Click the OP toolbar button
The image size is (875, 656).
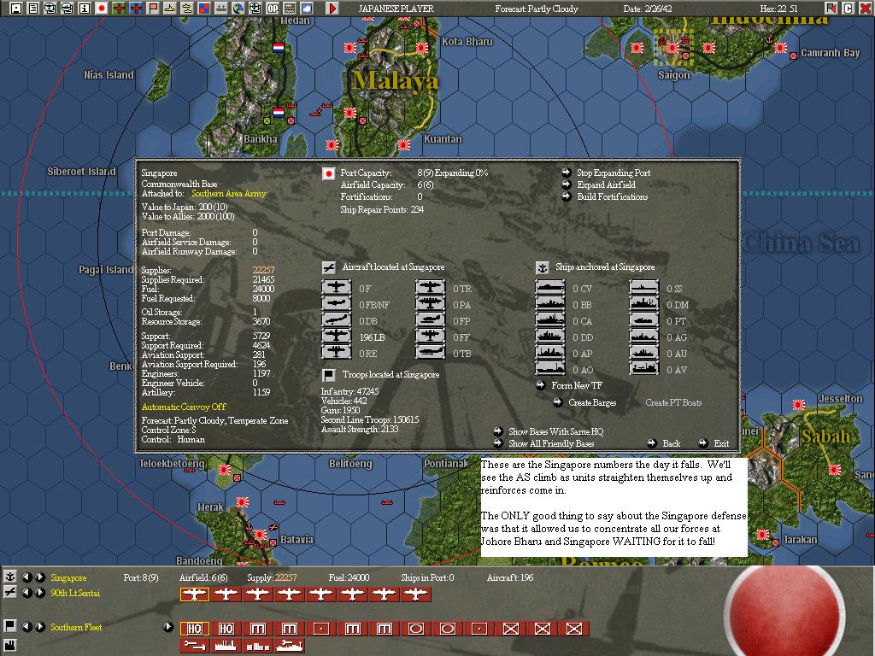click(273, 9)
